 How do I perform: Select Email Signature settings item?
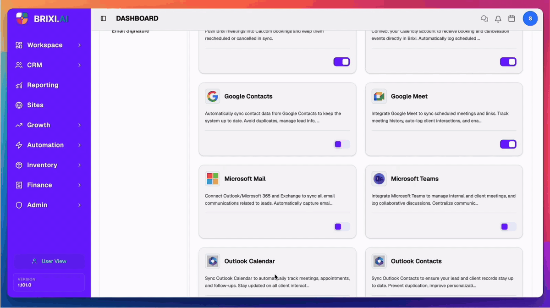(x=131, y=31)
